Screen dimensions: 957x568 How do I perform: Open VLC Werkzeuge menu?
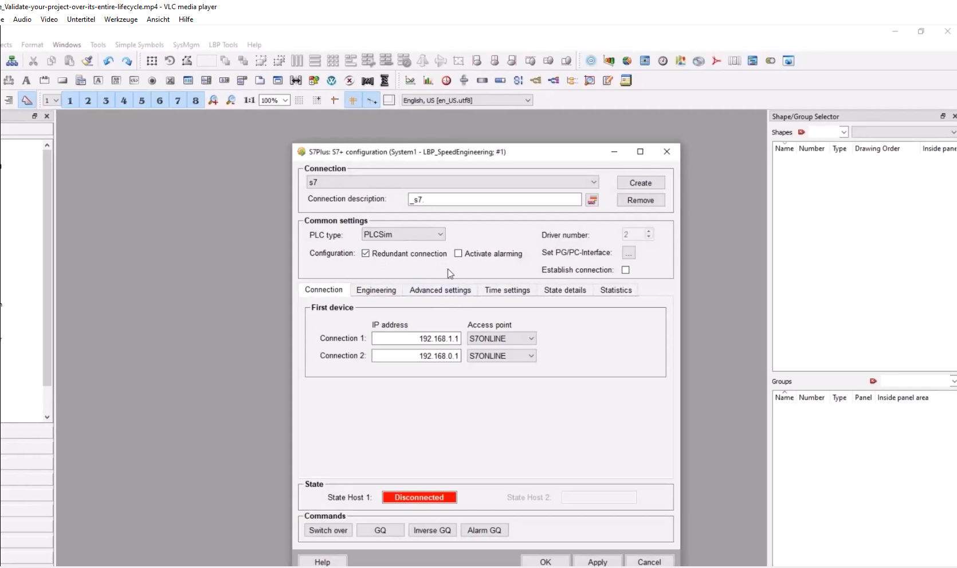coord(121,19)
